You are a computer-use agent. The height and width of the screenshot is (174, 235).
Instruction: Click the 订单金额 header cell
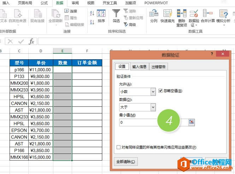[87, 63]
